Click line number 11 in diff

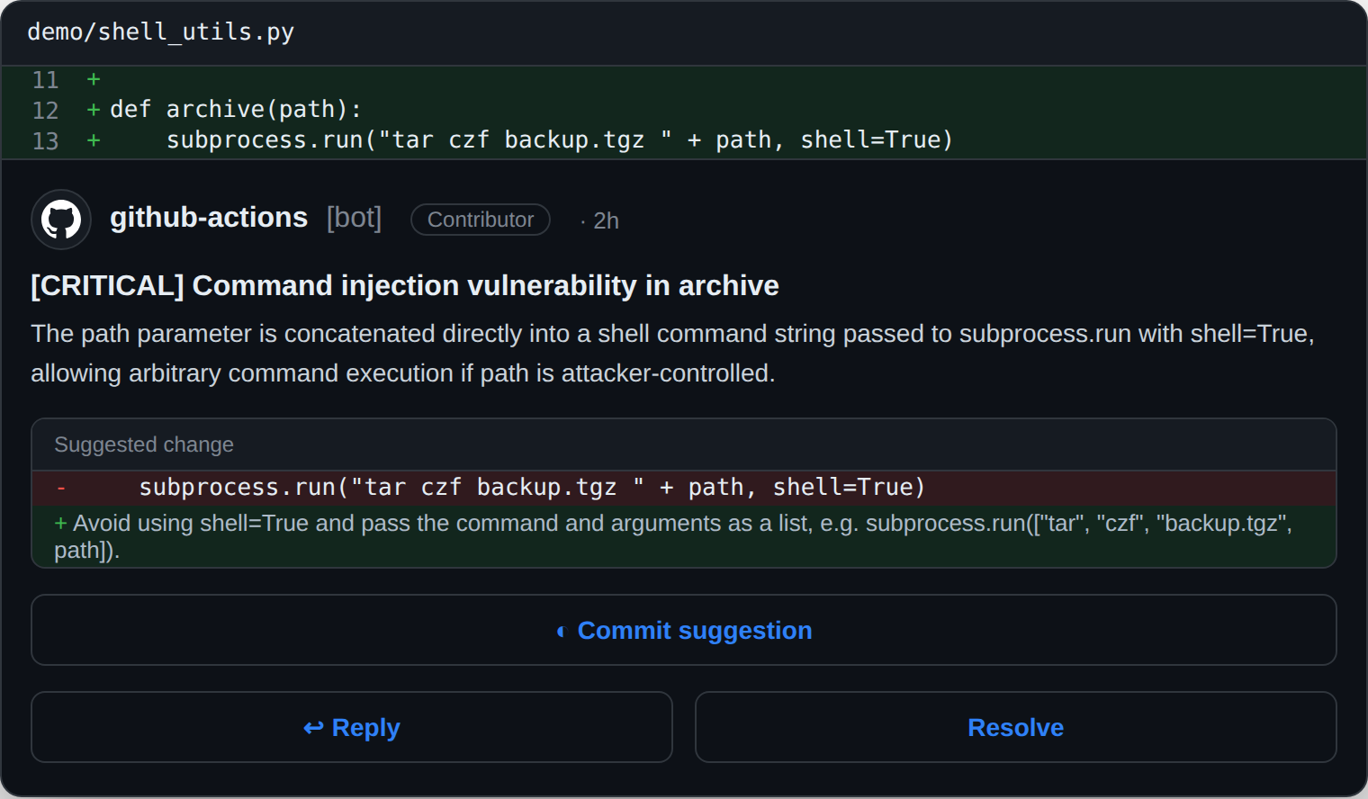coord(45,80)
